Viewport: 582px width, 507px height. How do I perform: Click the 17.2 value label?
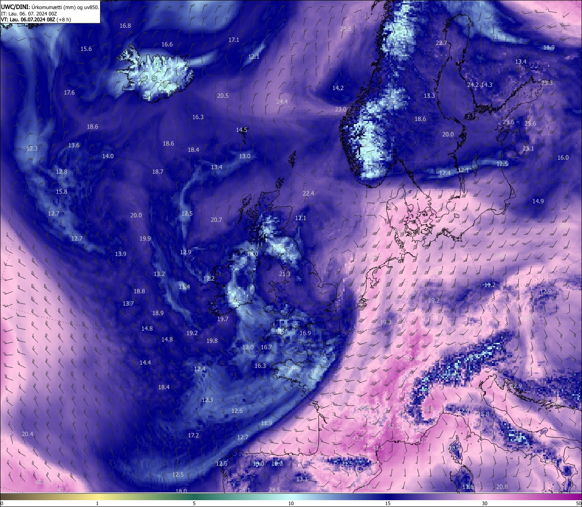point(193,436)
